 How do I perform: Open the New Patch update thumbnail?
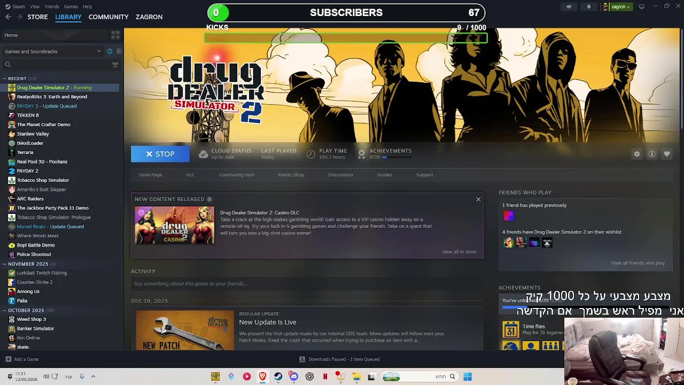click(x=185, y=330)
